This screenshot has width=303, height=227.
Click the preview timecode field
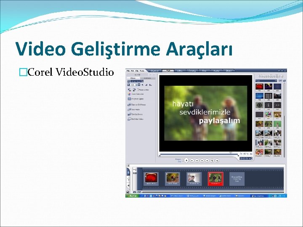pos(245,158)
